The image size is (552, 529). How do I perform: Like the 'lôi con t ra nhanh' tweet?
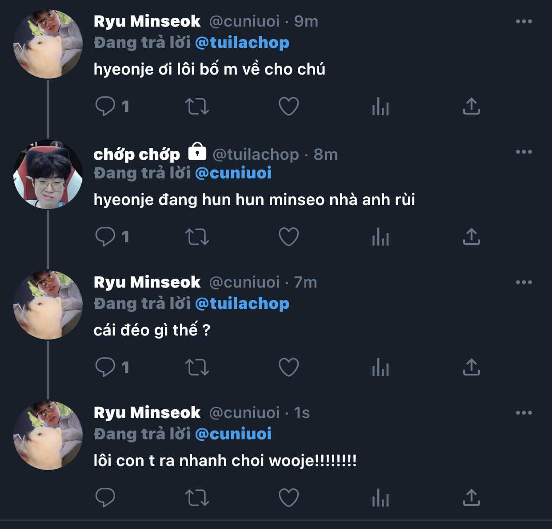288,498
